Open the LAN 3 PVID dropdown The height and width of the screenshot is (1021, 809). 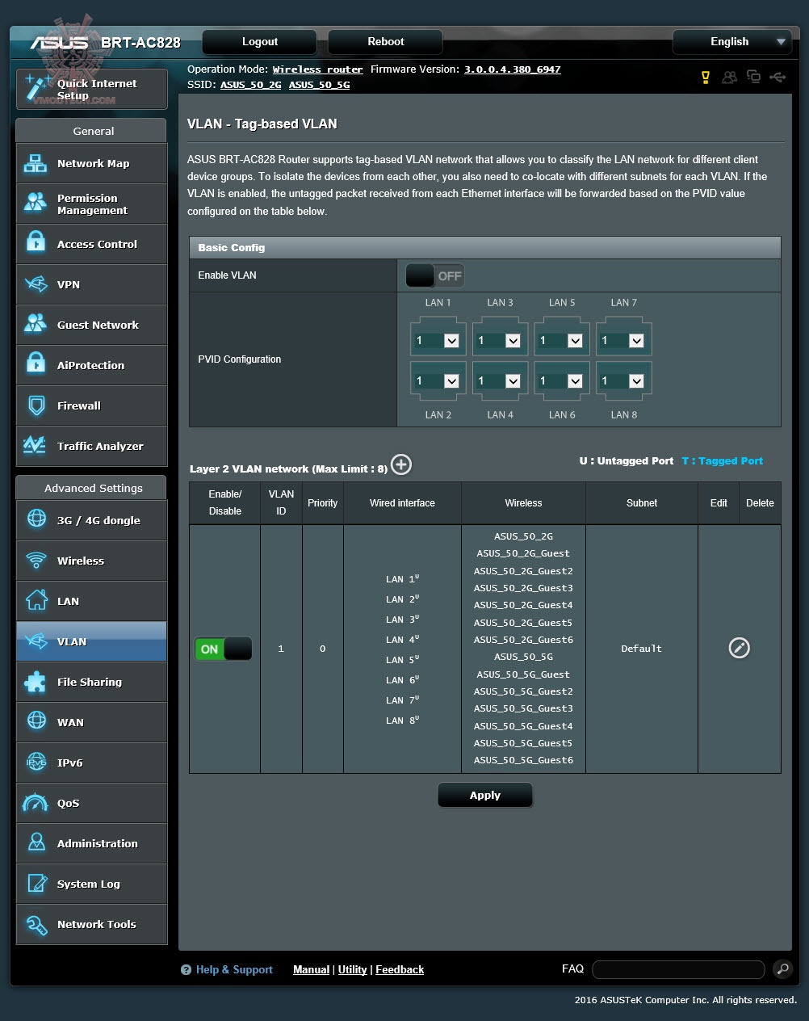click(500, 340)
